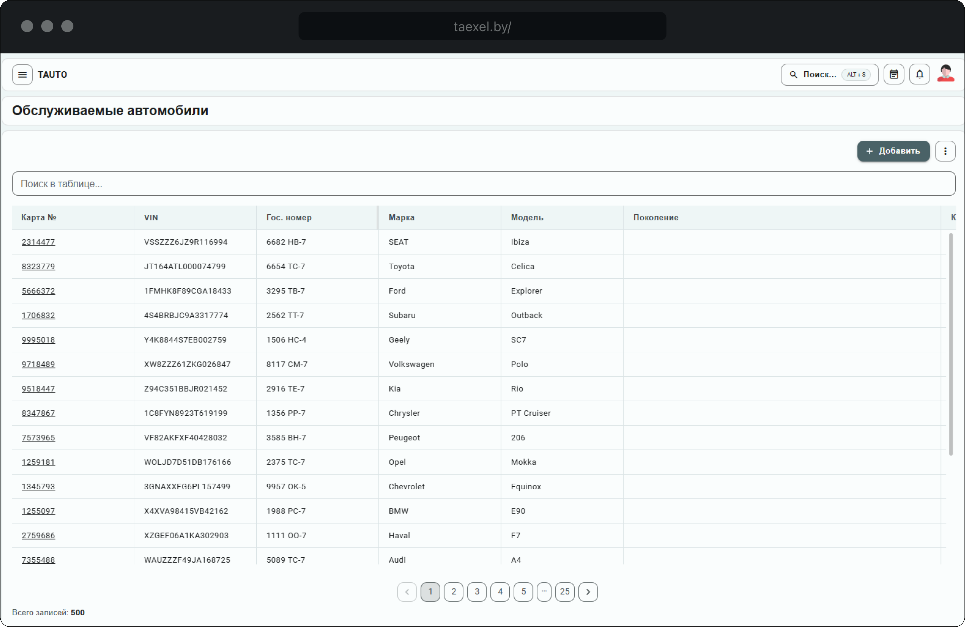The height and width of the screenshot is (627, 965).
Task: Click the browser address bar taexel.by
Action: (482, 26)
